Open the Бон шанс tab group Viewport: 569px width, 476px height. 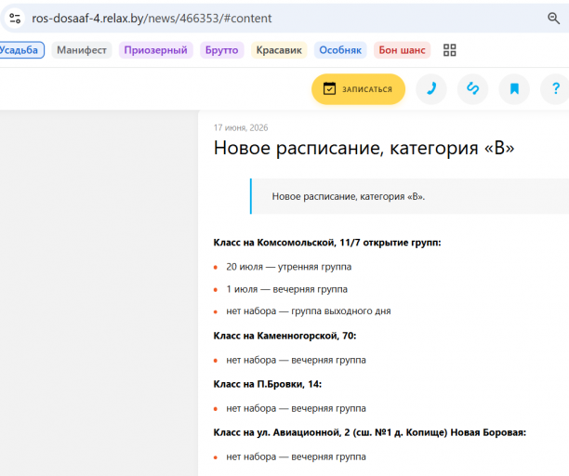[402, 50]
